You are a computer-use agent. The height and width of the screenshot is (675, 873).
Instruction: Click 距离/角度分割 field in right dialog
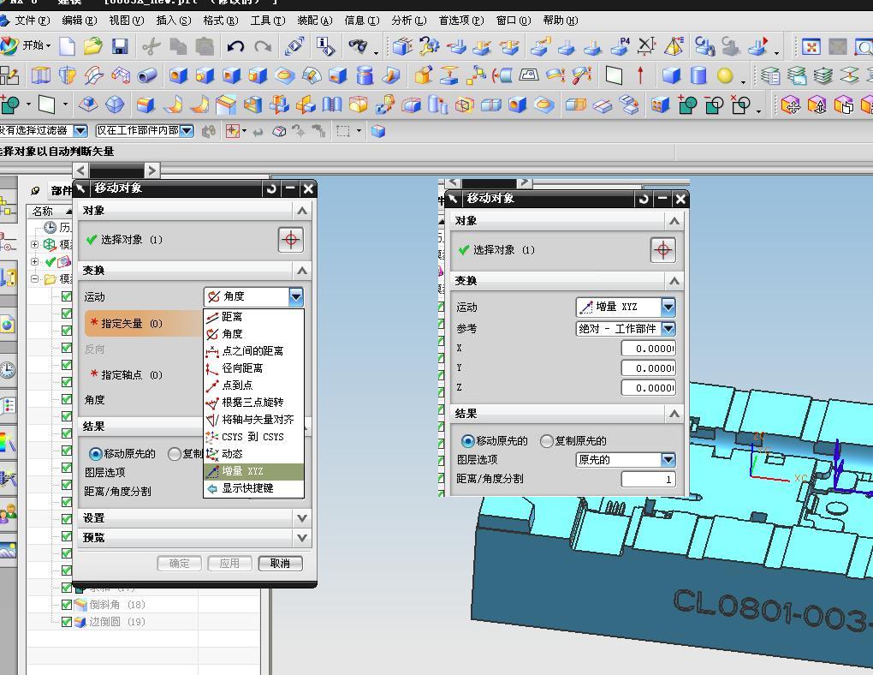coord(649,480)
